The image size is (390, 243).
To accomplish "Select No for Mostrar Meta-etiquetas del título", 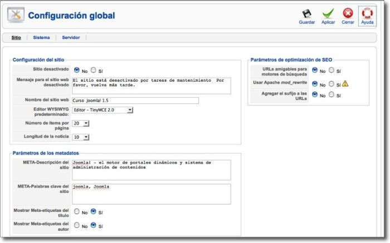I will [x=77, y=212].
